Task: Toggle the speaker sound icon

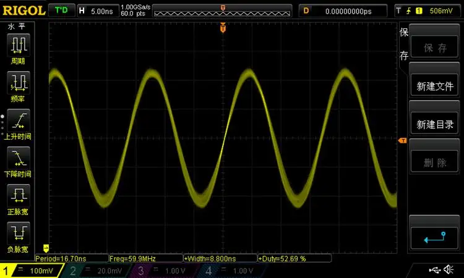Action: (449, 269)
